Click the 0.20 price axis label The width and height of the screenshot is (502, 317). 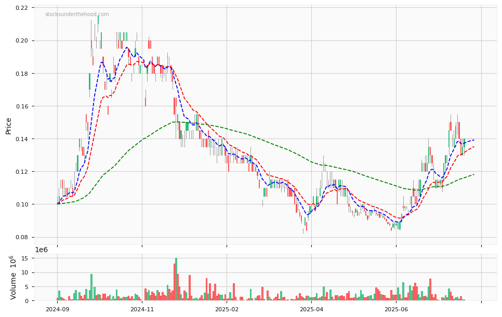point(21,40)
